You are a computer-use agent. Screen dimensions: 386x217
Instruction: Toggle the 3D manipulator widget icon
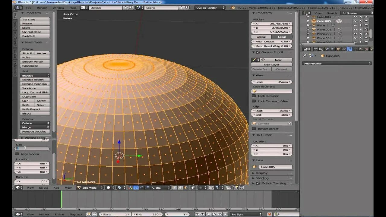point(130,187)
